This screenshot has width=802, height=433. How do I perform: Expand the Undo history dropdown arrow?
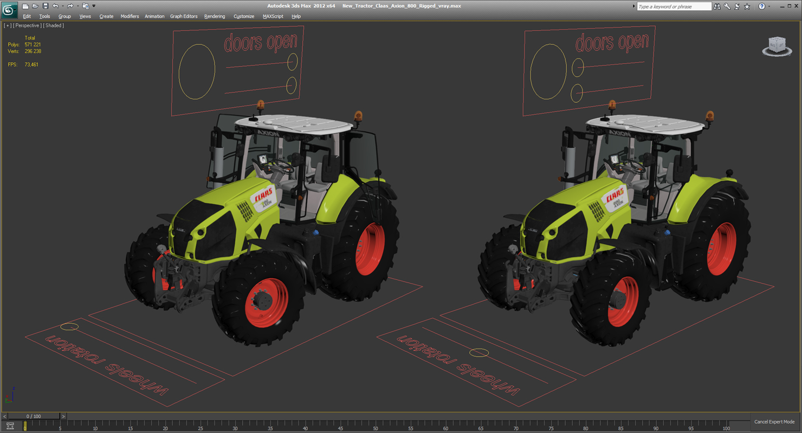63,6
